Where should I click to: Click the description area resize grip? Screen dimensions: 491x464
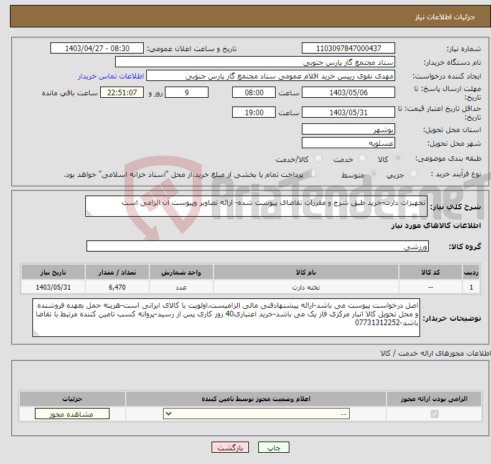point(89,213)
